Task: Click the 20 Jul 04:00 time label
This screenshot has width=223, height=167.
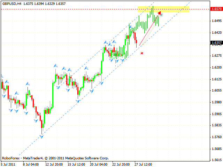Action: click(x=99, y=165)
